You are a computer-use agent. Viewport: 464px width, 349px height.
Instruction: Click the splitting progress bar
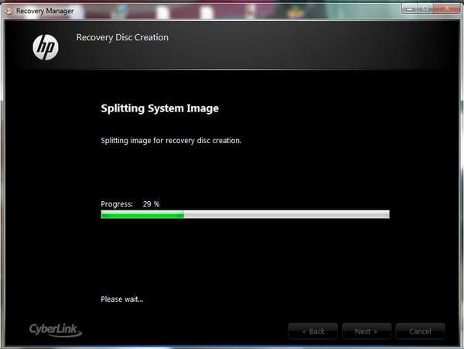245,214
